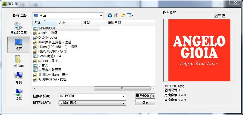Close the 選取圖片 dialog
This screenshot has height=115, width=243.
235,2
